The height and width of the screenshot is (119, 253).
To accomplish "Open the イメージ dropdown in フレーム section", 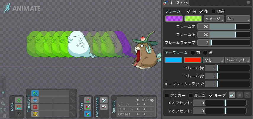I will pyautogui.click(x=214, y=19).
